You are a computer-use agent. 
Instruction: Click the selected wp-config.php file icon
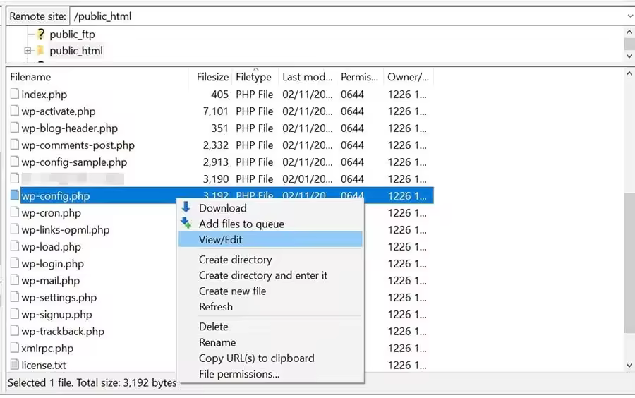(x=15, y=195)
